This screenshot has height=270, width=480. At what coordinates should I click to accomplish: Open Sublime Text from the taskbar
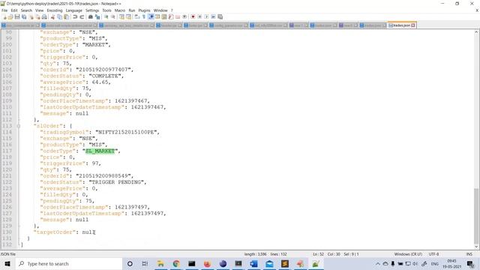285,264
